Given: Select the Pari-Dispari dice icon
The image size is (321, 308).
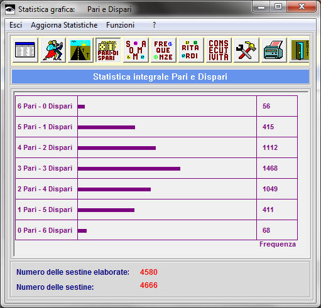Looking at the screenshot, I should pyautogui.click(x=108, y=50).
